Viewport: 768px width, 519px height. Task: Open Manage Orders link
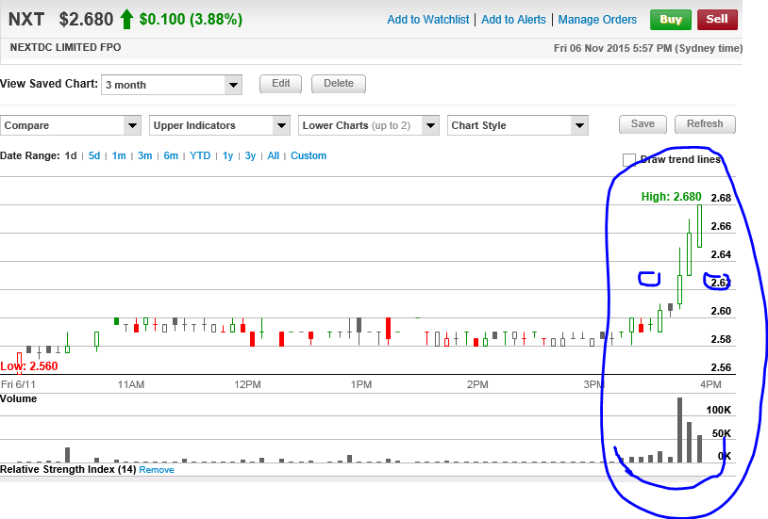(597, 20)
